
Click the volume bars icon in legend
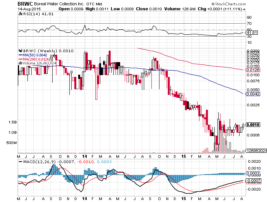coord(20,63)
